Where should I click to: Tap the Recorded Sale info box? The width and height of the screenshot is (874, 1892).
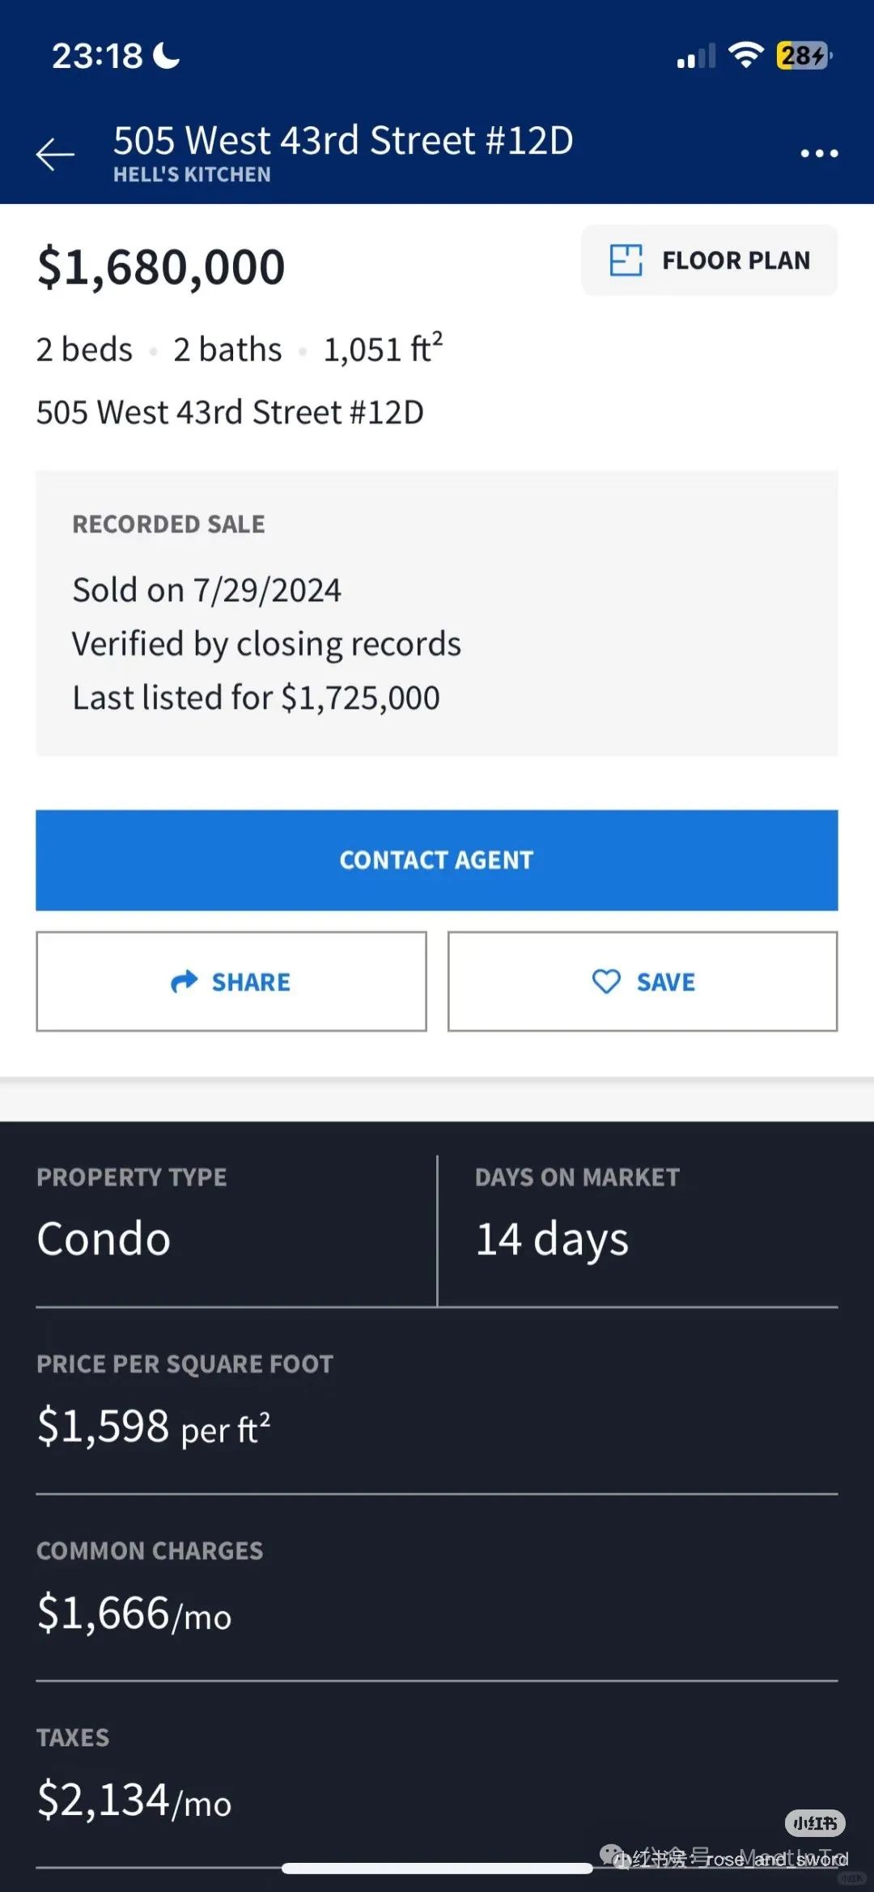[437, 613]
